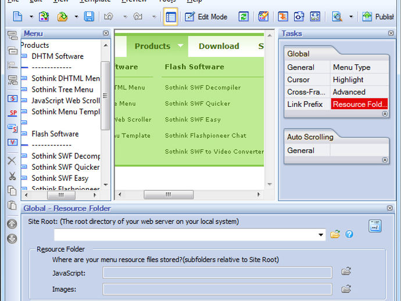Open a file using the folder icon
The height and width of the screenshot is (301, 401).
tap(62, 17)
